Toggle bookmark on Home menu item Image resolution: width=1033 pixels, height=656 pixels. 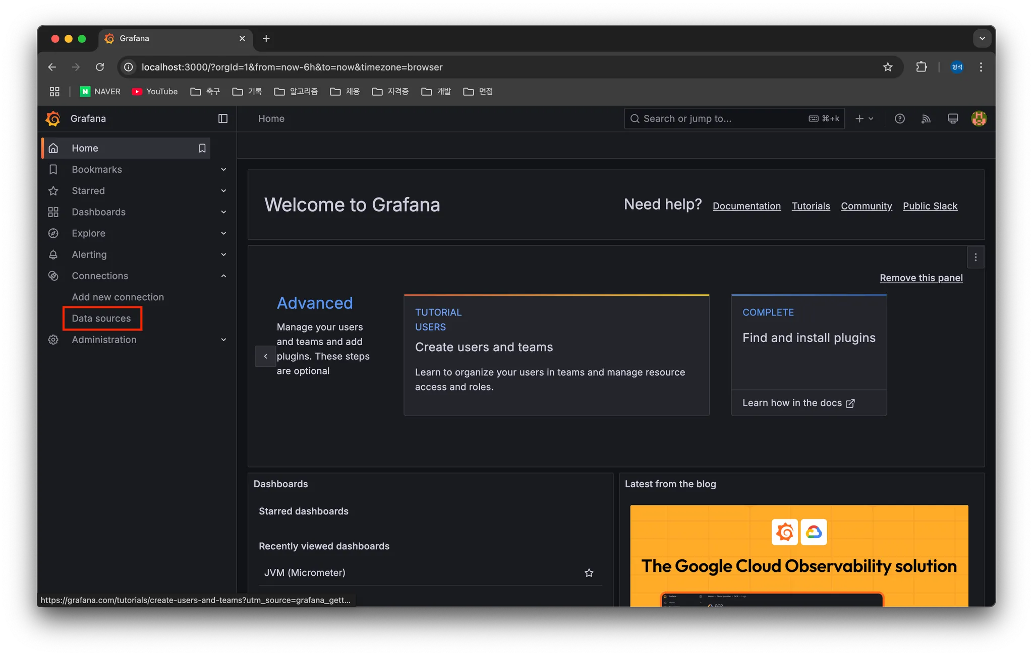point(202,148)
